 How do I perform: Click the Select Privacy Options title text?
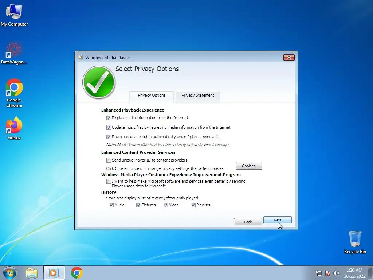(147, 69)
